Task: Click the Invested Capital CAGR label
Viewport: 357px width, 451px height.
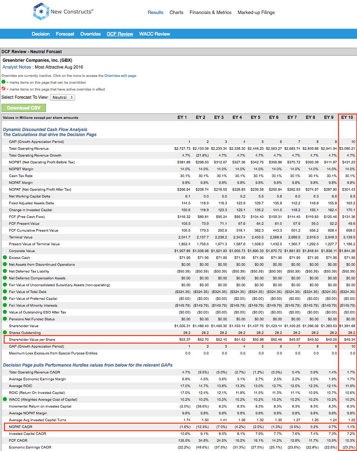Action: (x=28, y=433)
